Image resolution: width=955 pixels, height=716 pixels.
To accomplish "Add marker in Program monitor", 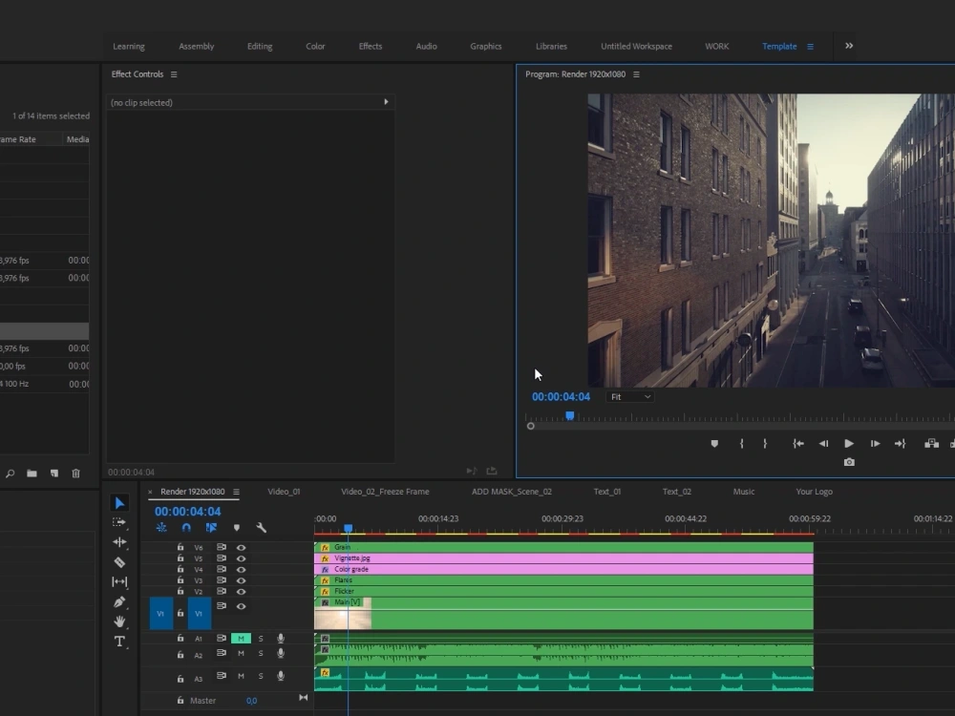I will (714, 444).
